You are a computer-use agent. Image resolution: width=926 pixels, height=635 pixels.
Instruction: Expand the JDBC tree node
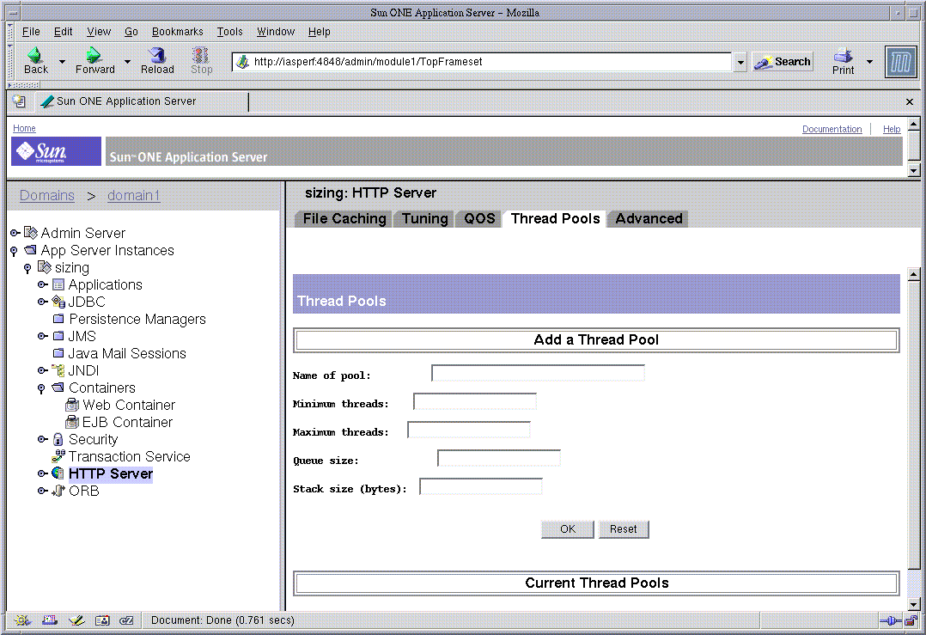tap(43, 302)
